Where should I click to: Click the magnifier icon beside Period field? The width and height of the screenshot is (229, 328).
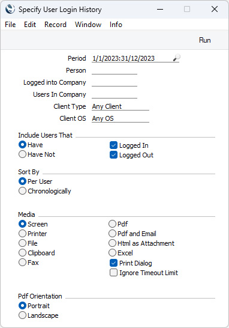[177, 58]
